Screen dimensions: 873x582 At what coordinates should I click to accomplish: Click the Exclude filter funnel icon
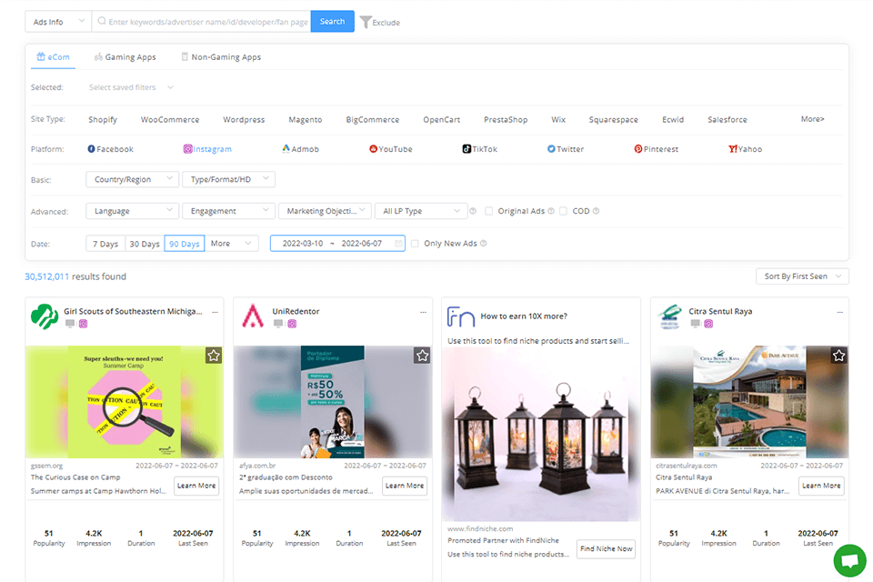[365, 22]
